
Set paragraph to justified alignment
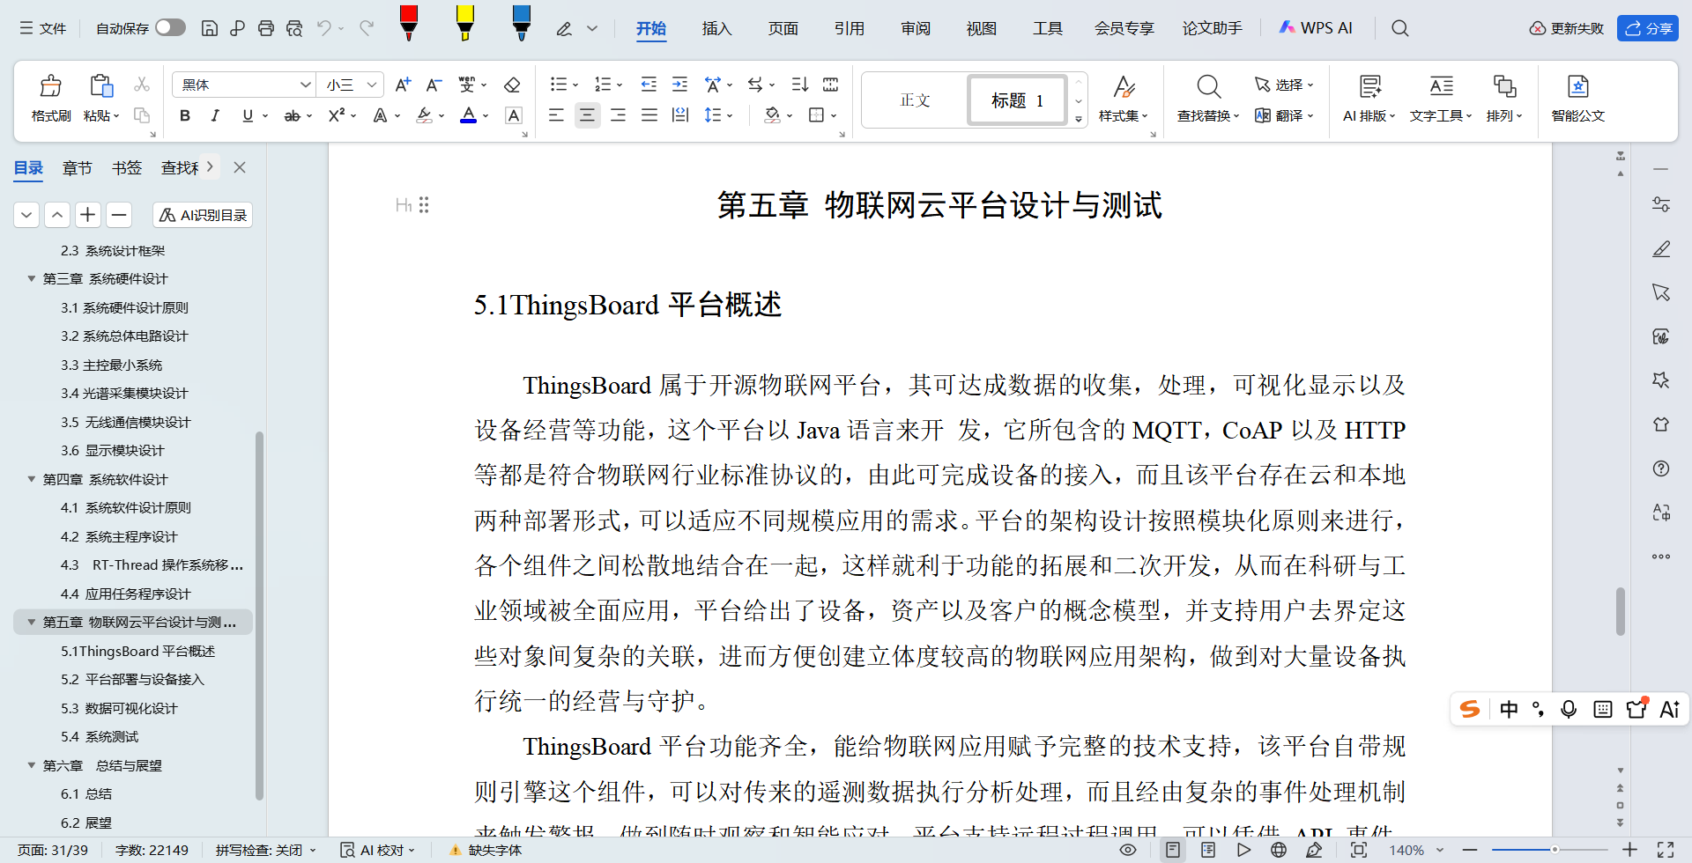tap(649, 115)
